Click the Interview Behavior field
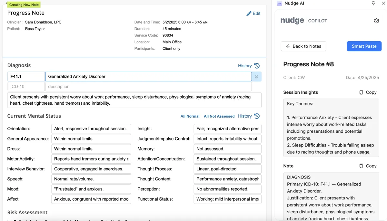This screenshot has height=221, width=387. pyautogui.click(x=91, y=169)
